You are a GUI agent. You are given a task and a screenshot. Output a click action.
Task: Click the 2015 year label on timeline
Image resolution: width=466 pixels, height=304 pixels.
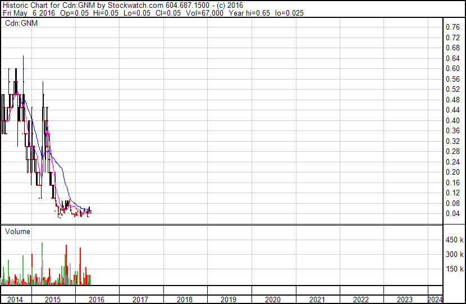pos(52,300)
